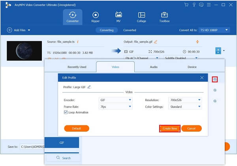
Task: Click the earth video thumbnail
Action: [24, 51]
